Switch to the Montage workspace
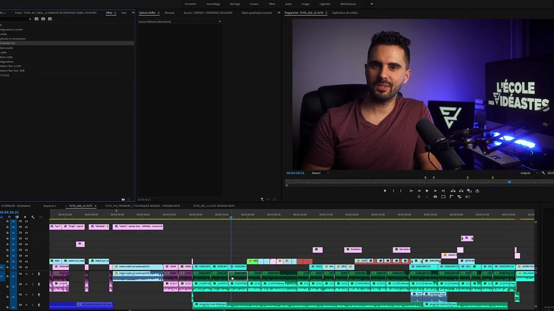554x311 pixels. tap(235, 4)
